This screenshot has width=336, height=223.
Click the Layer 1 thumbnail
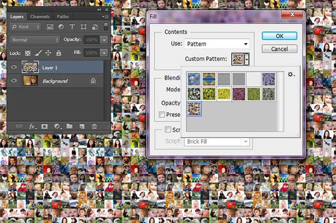30,67
